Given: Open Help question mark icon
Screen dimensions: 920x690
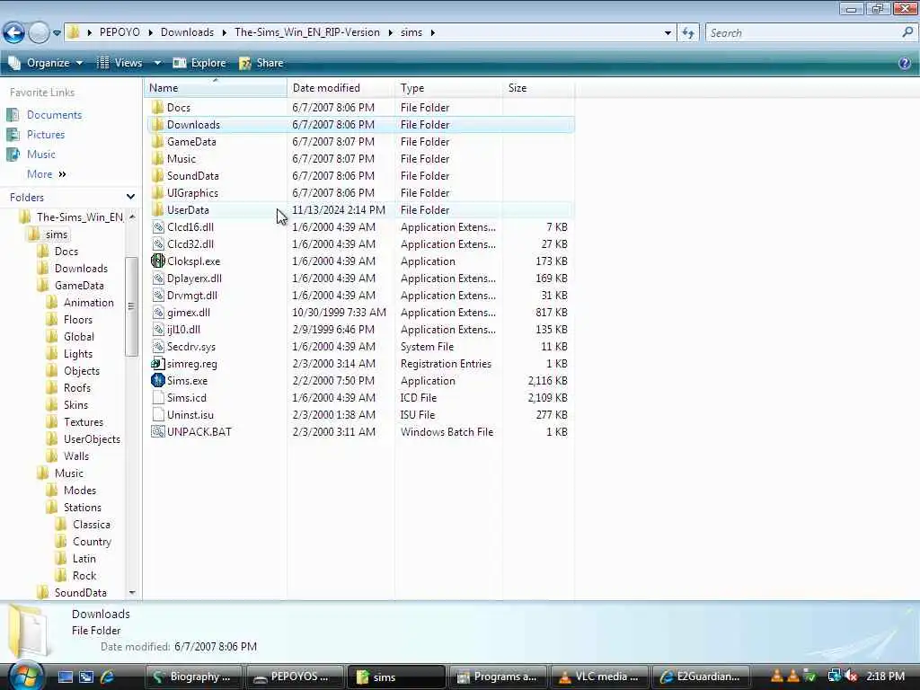Looking at the screenshot, I should pyautogui.click(x=905, y=64).
